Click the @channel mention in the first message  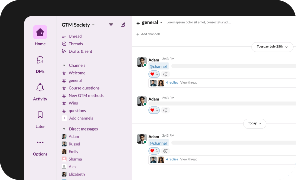point(158,66)
